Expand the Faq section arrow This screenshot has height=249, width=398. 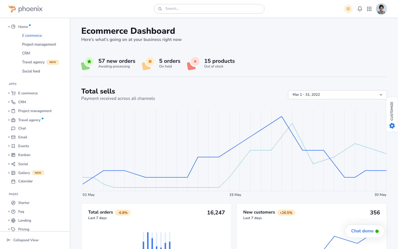9,212
